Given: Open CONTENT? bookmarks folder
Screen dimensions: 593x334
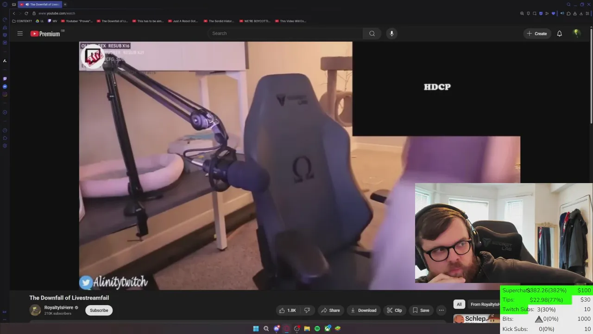Looking at the screenshot, I should coord(22,21).
